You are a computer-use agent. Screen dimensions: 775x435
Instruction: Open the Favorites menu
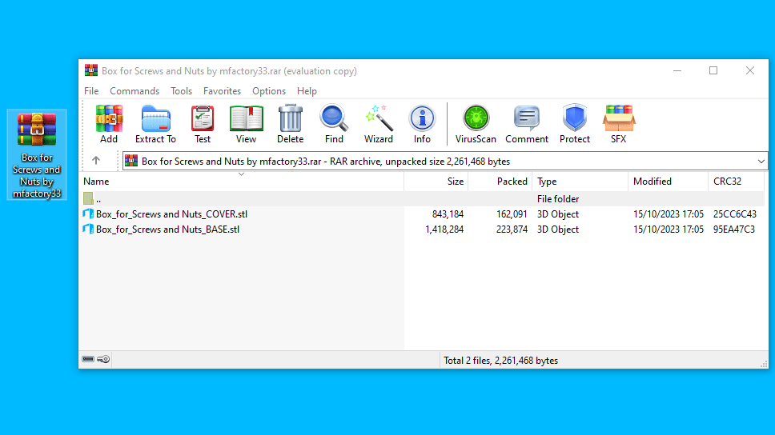click(x=222, y=91)
